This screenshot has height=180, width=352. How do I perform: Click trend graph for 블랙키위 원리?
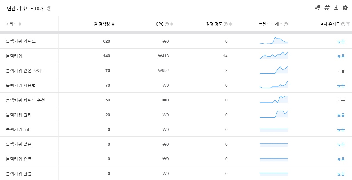[x=274, y=114]
